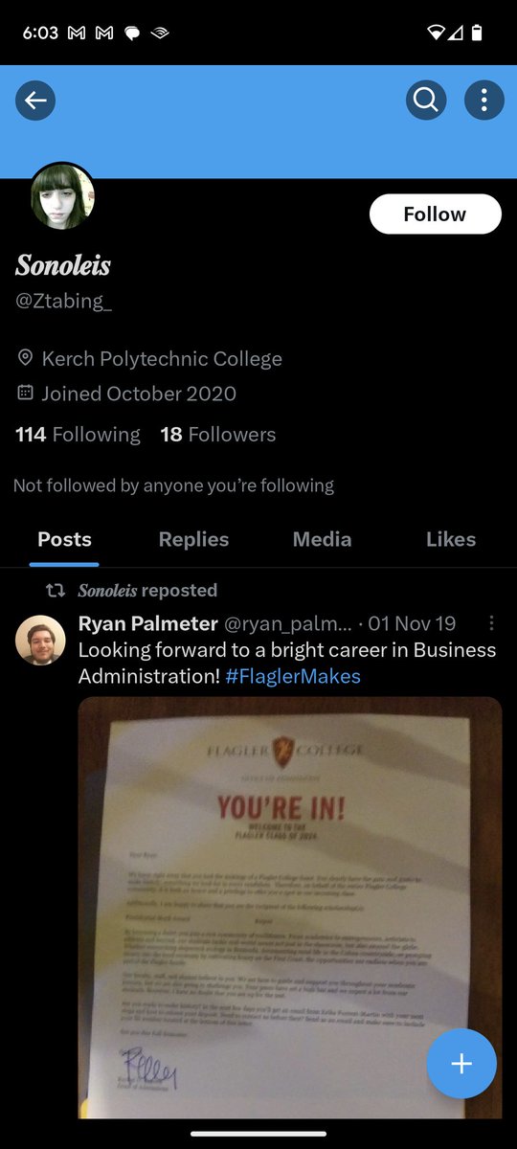517x1149 pixels.
Task: Open the three-dot menu on Ryan's post
Action: coord(491,623)
